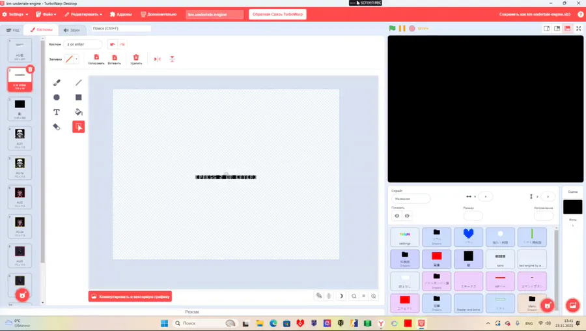The width and height of the screenshot is (586, 331).
Task: Click Обратная Связь TurboWarp button
Action: tap(277, 14)
